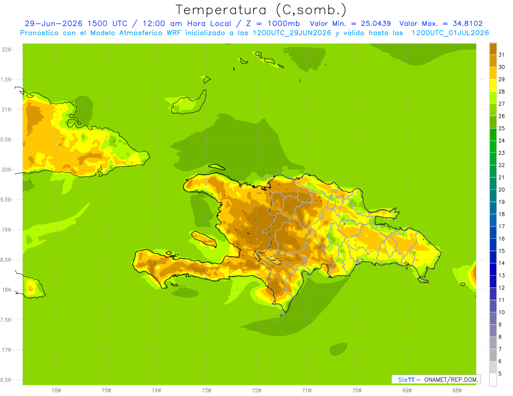Click the legend swatch between 25 and 26
The image size is (513, 396).
click(493, 122)
